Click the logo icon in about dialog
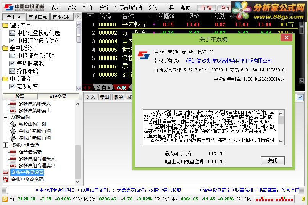This screenshot has width=308, height=205. tap(144, 55)
